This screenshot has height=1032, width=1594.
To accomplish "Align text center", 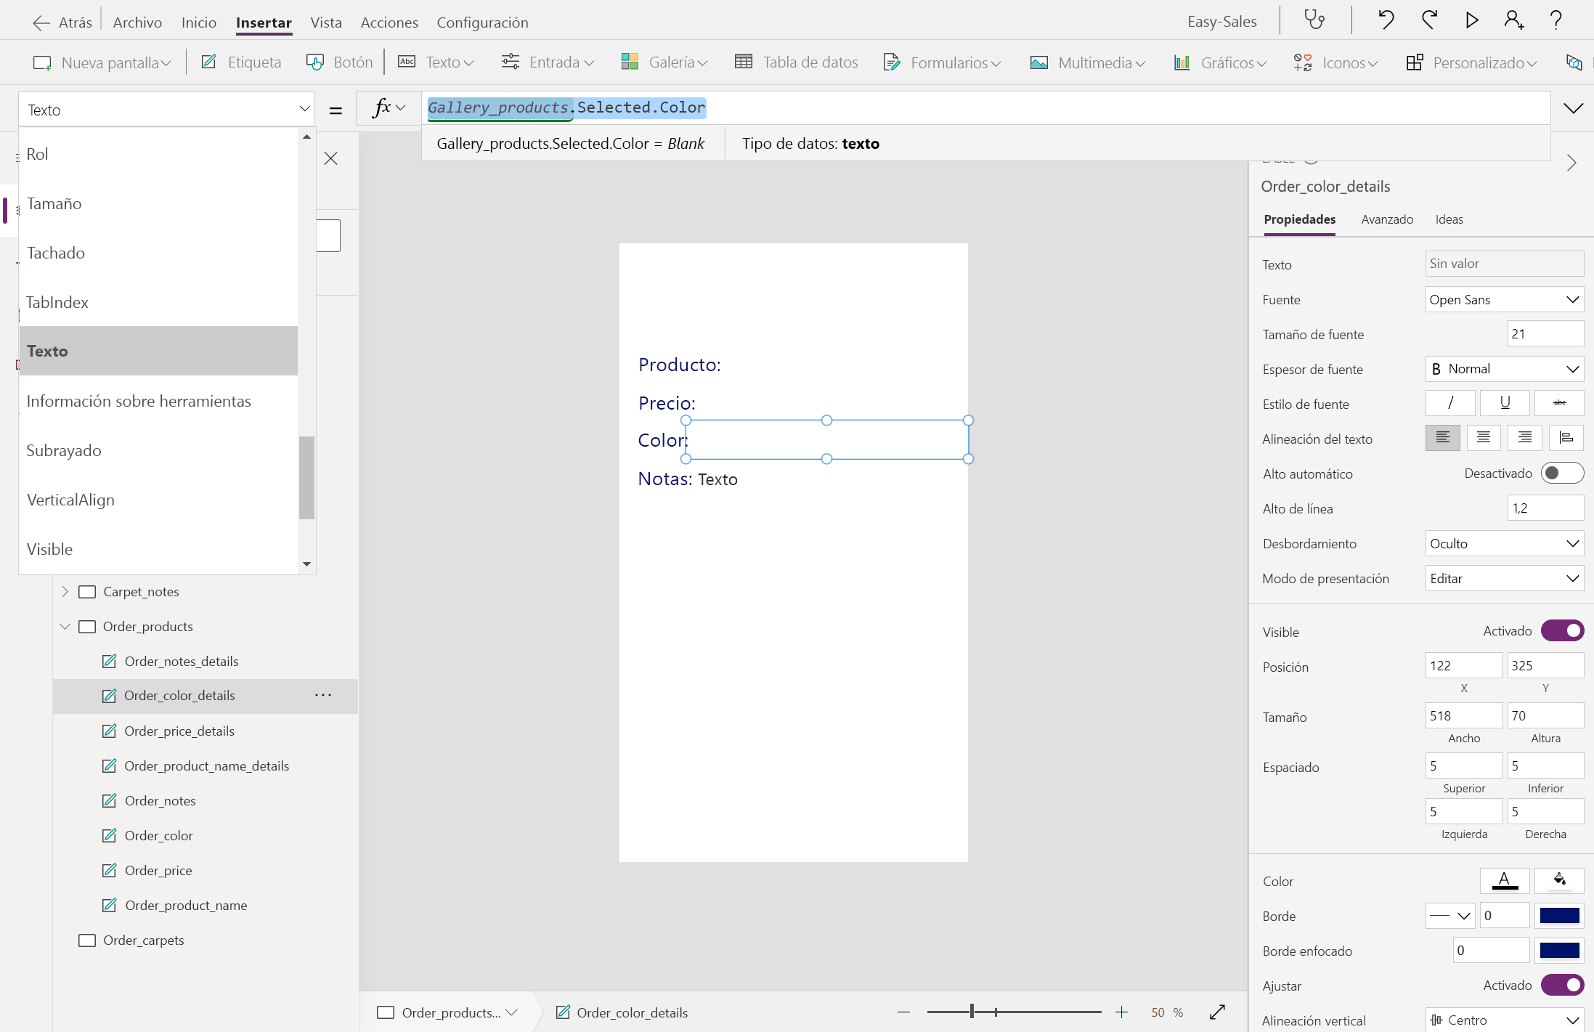I will coord(1484,438).
